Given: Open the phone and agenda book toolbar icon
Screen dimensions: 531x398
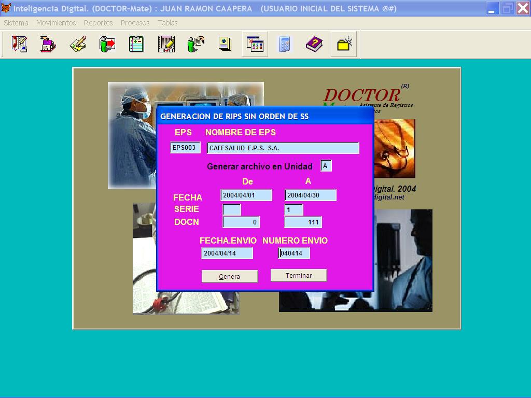Looking at the screenshot, I should click(x=19, y=44).
